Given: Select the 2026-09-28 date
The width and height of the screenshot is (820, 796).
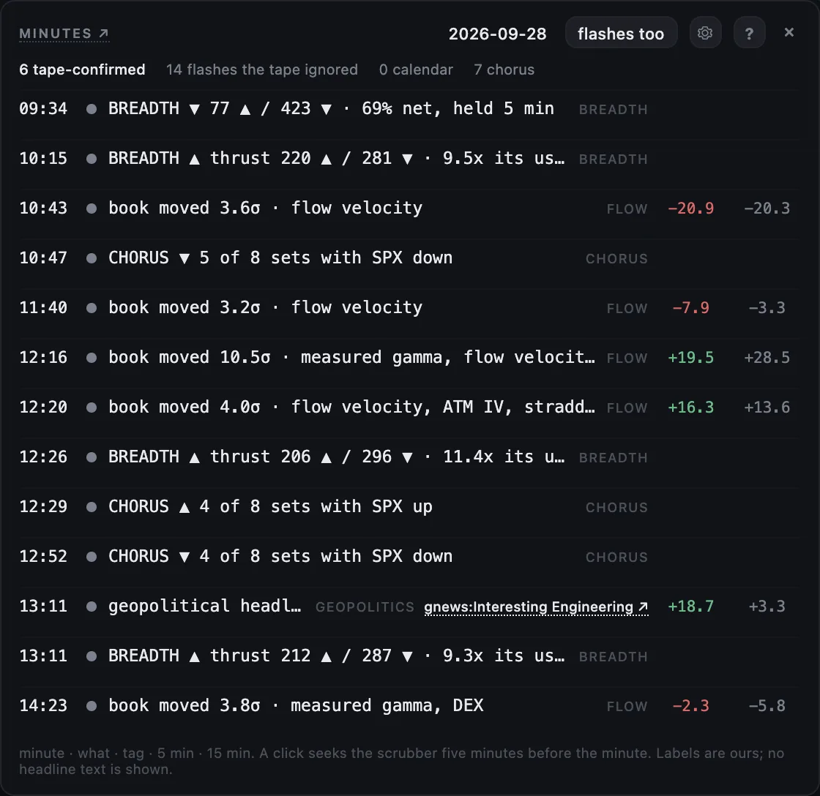Looking at the screenshot, I should 497,34.
